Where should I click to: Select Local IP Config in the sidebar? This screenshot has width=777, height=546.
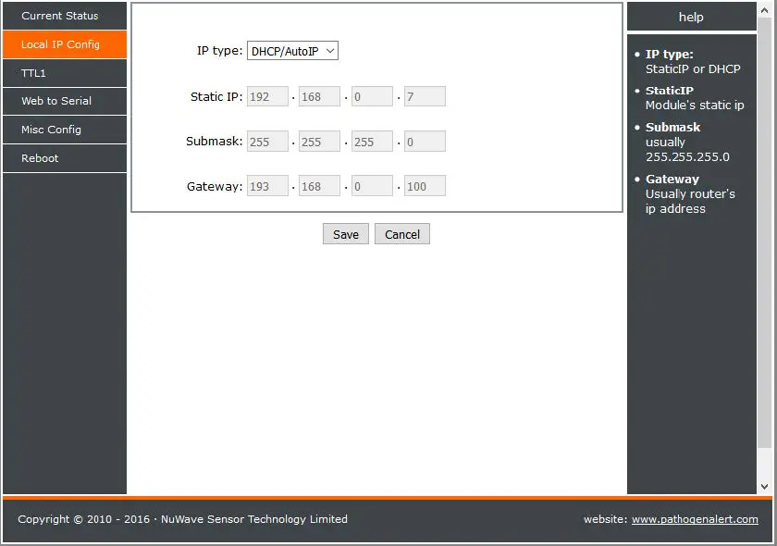pyautogui.click(x=63, y=43)
